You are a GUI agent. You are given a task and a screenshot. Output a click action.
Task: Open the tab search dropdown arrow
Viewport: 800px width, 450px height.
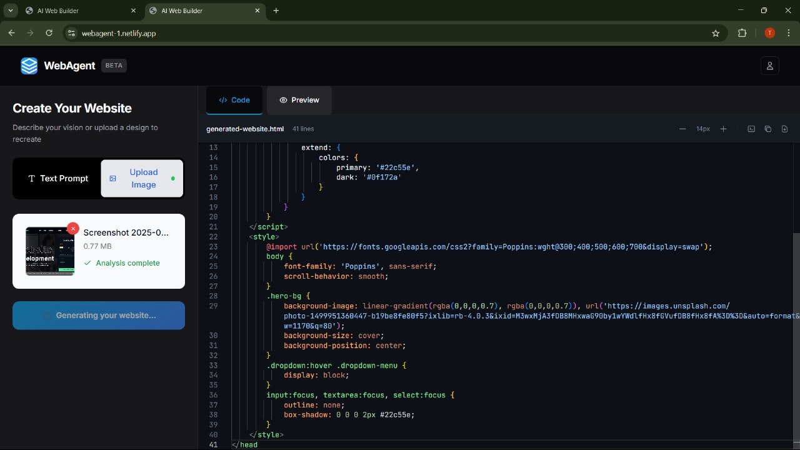11,11
